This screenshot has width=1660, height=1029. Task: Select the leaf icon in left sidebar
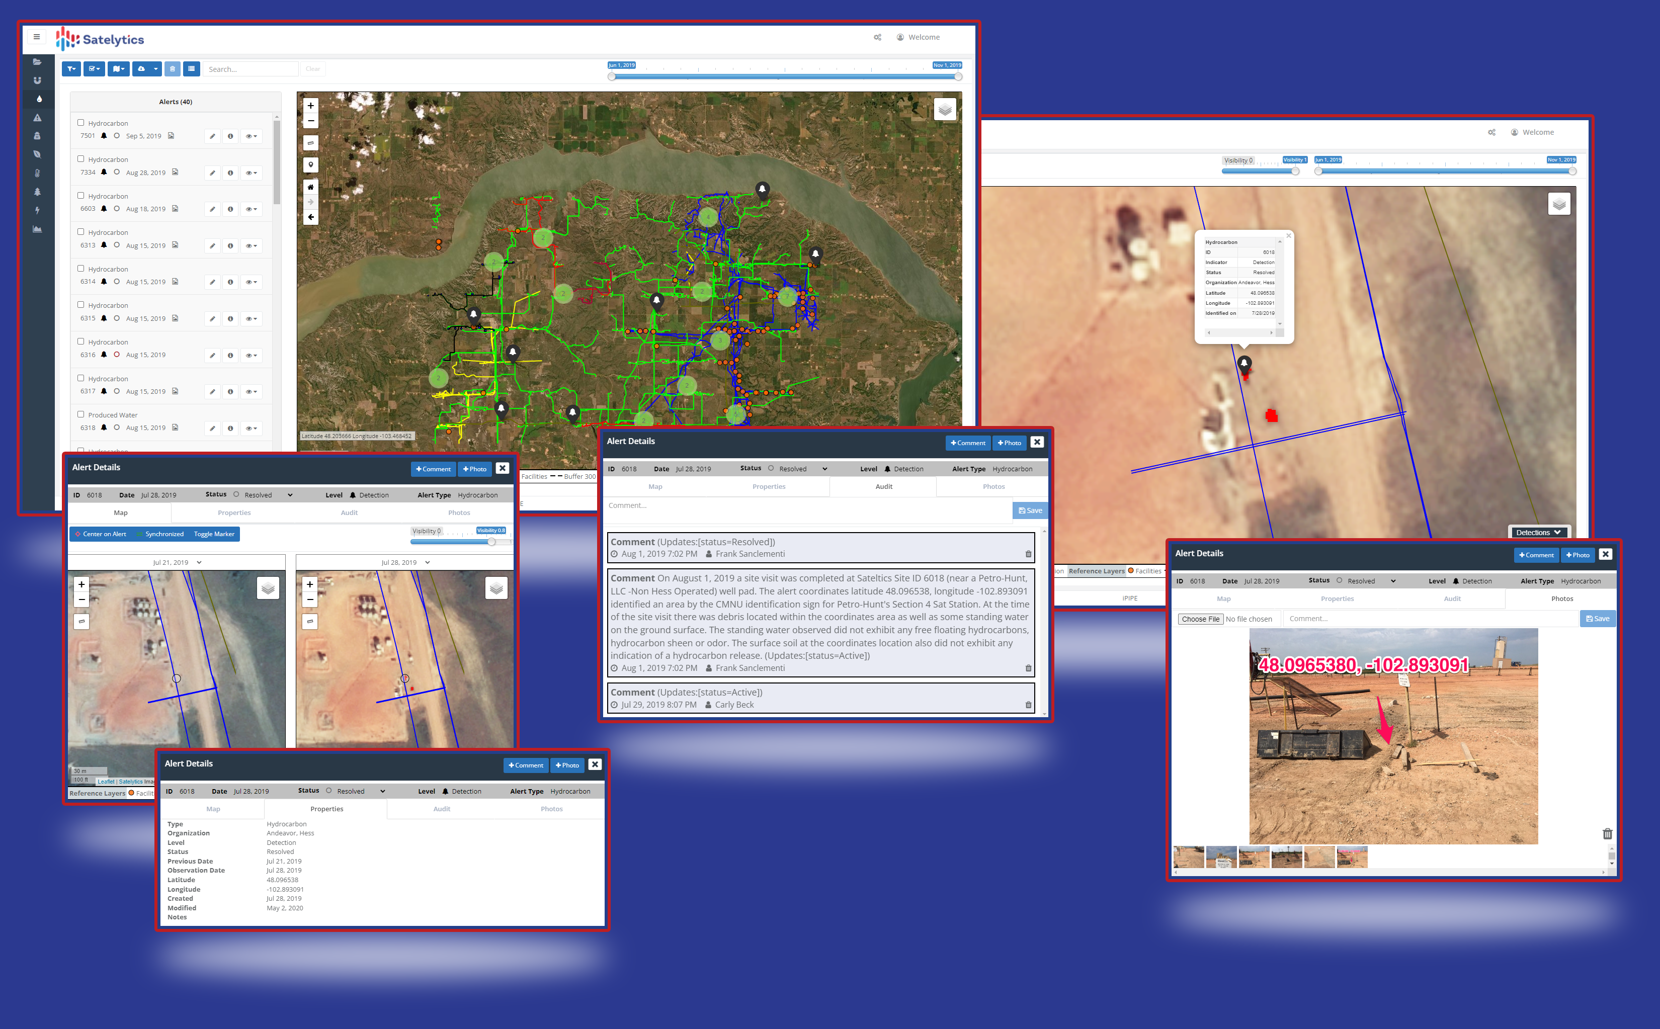click(37, 154)
